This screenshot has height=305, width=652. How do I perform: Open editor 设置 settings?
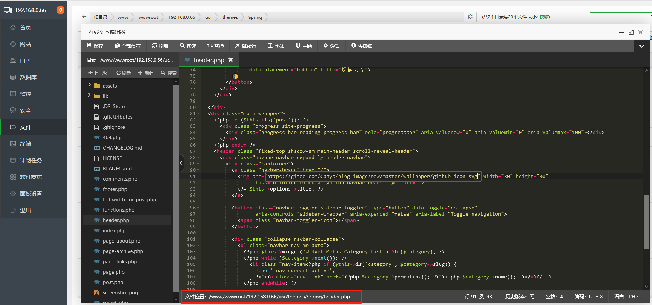[332, 46]
